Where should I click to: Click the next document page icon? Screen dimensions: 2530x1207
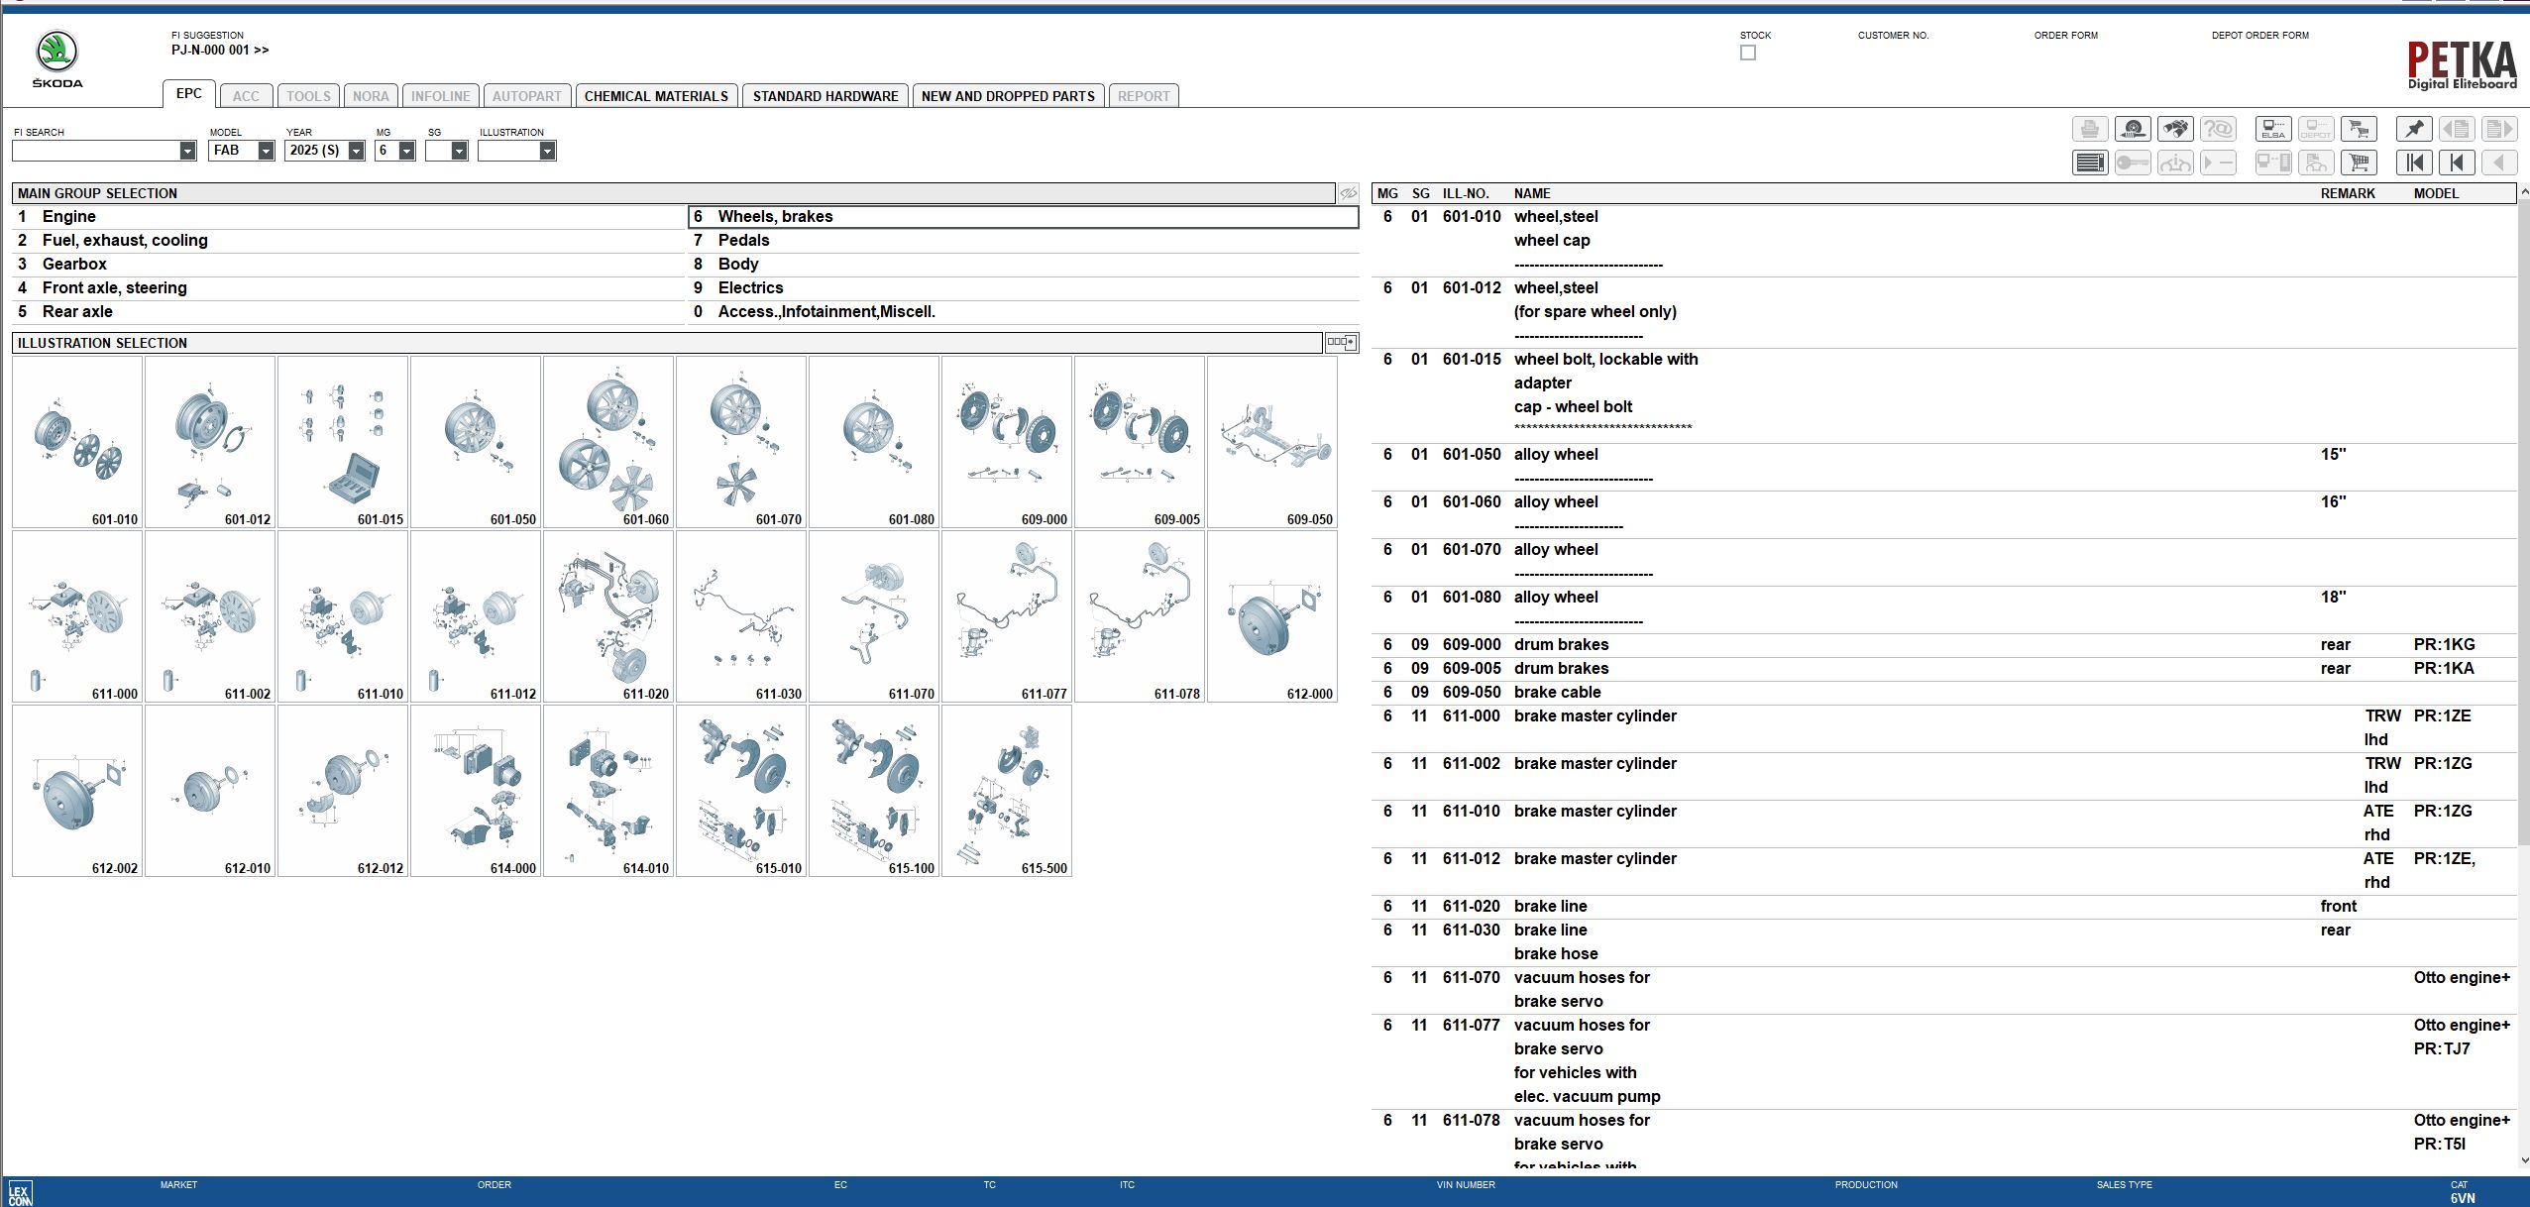2499,129
